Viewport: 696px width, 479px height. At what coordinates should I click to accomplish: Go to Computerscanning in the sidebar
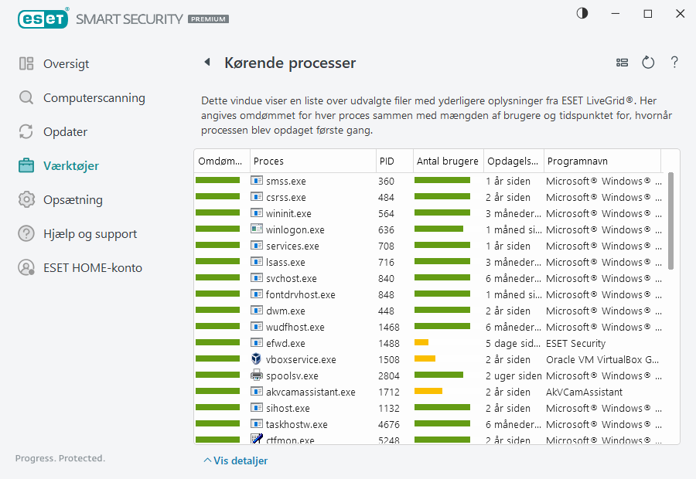pos(94,98)
